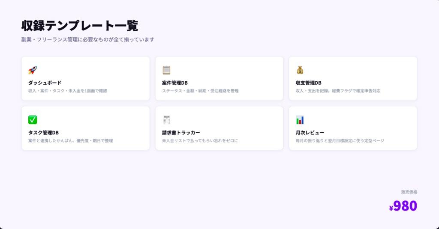The height and width of the screenshot is (229, 439).
Task: Click the bar chart icon on 月次レビュー card
Action: (x=300, y=120)
